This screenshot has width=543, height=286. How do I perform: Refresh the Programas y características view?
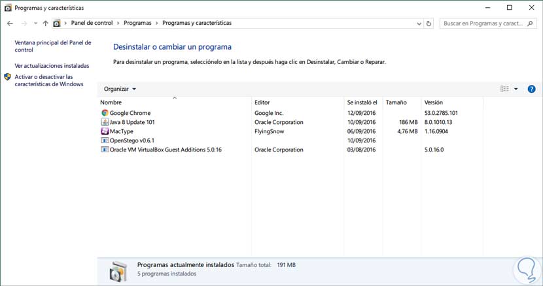[x=429, y=24]
